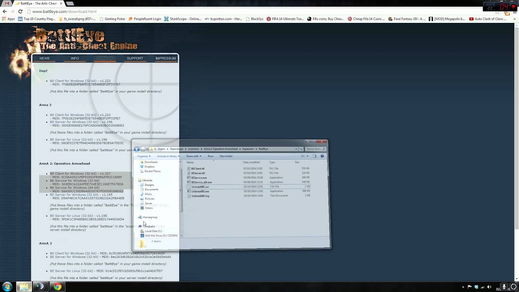Viewport: 519px width, 292px height.
Task: Click the Chrome taskbar icon
Action: click(x=58, y=287)
